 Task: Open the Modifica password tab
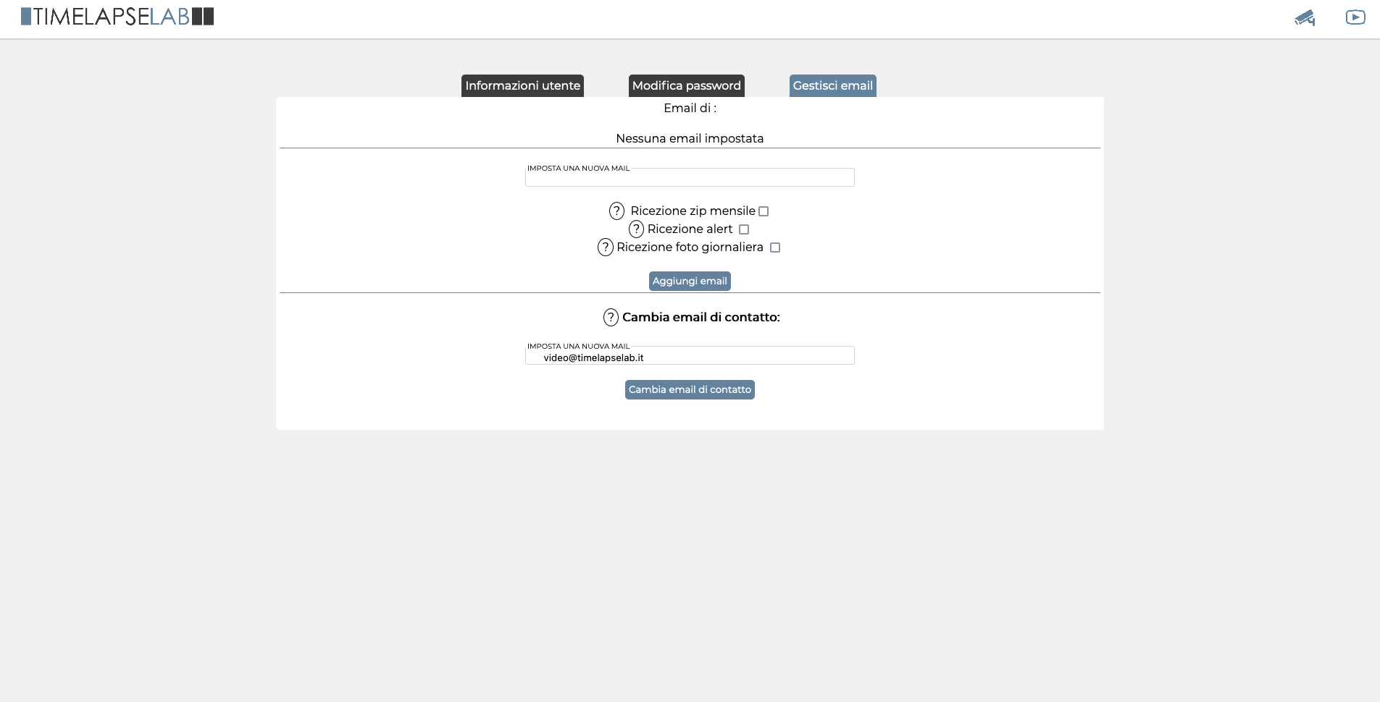(687, 85)
